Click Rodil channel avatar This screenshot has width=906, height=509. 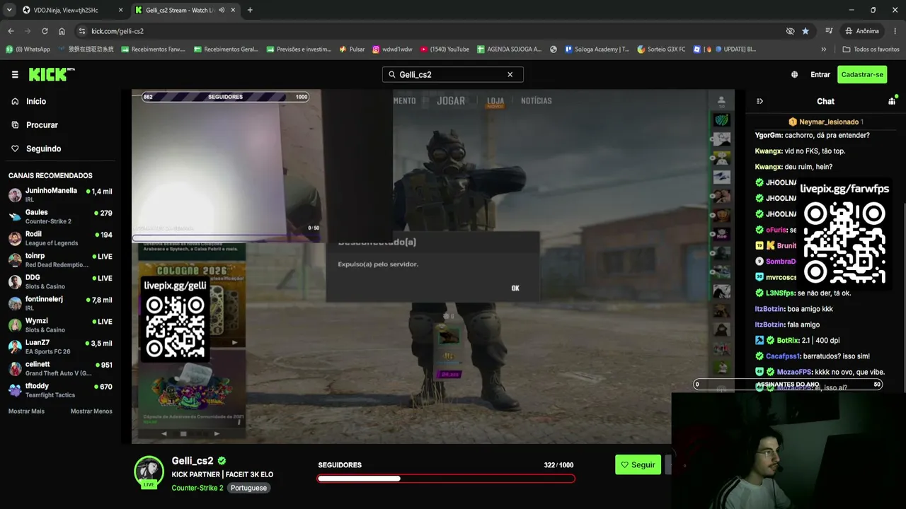pos(15,238)
